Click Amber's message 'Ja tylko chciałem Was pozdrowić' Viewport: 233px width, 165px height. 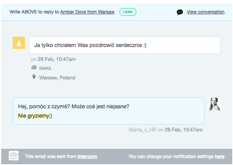[x=90, y=45]
